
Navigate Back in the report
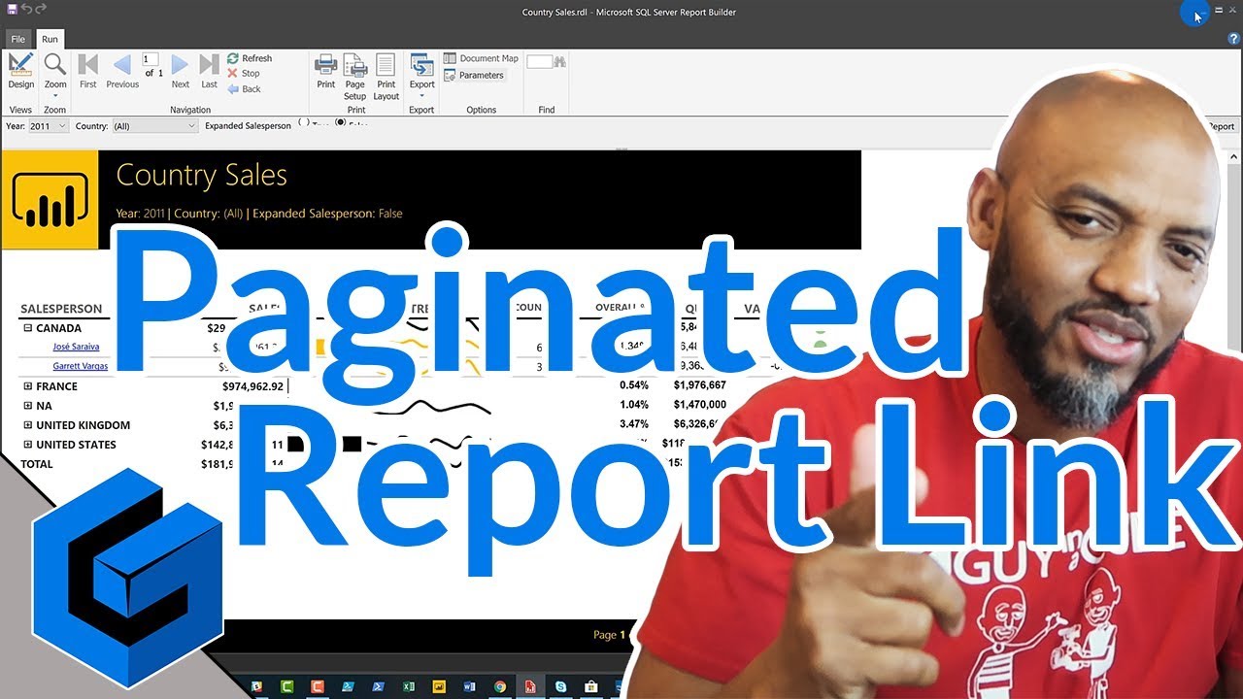click(x=244, y=88)
